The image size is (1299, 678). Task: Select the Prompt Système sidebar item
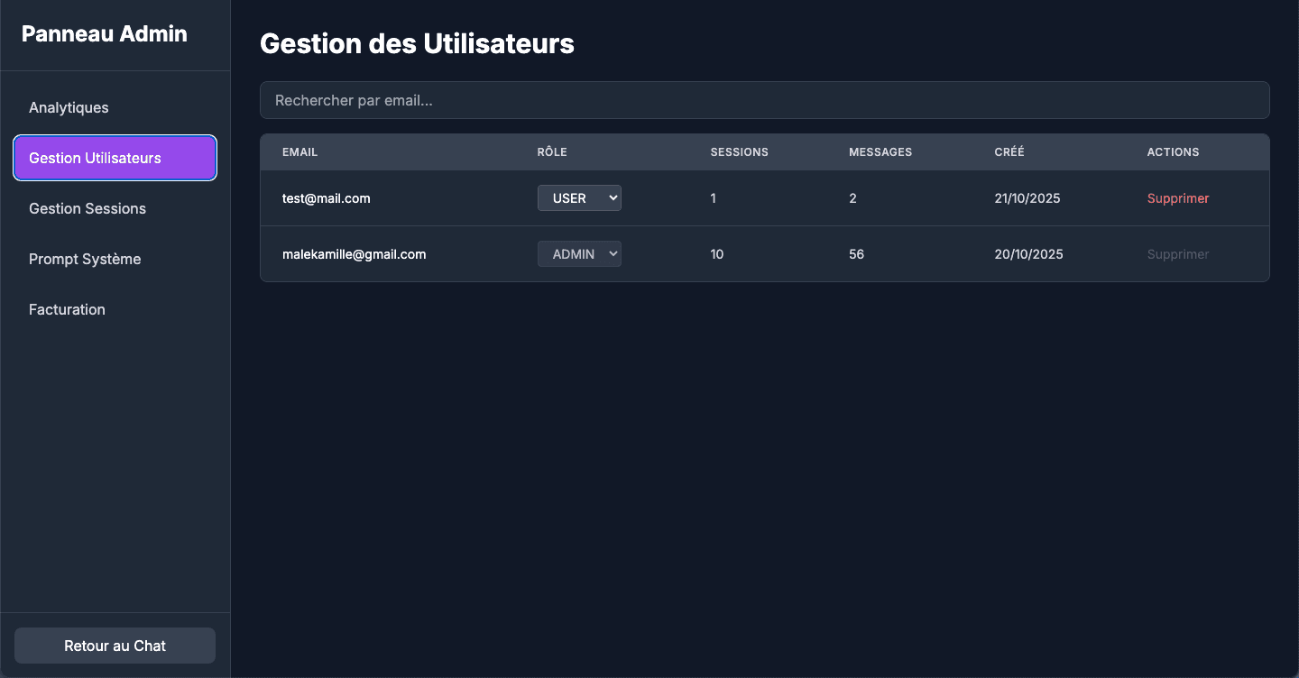coord(85,259)
